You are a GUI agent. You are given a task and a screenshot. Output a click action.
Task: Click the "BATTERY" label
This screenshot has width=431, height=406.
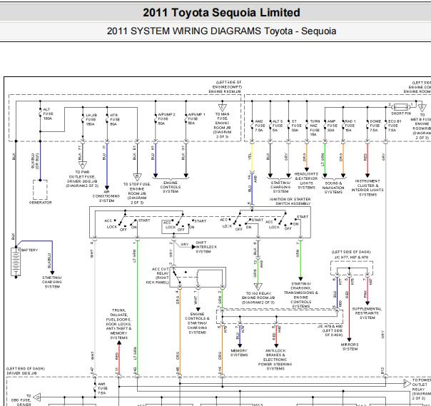tap(29, 250)
